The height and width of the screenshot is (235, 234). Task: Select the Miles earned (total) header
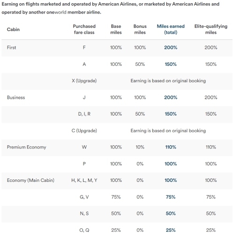[x=171, y=29]
